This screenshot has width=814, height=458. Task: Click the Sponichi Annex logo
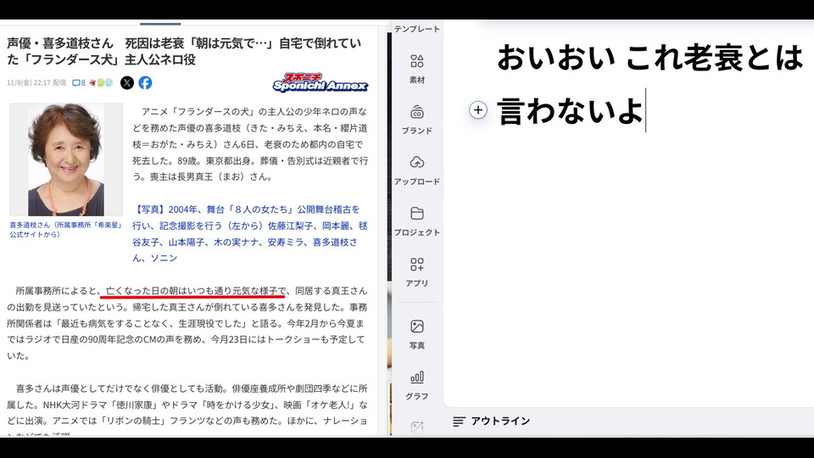(321, 82)
